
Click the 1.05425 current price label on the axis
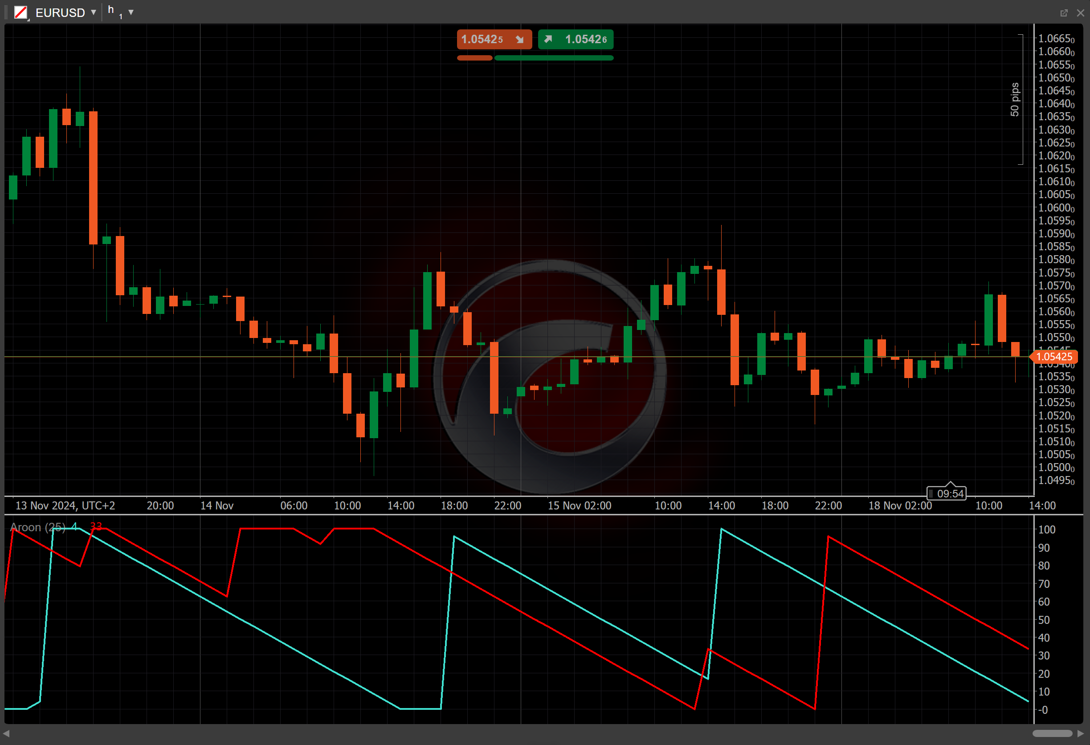1055,357
